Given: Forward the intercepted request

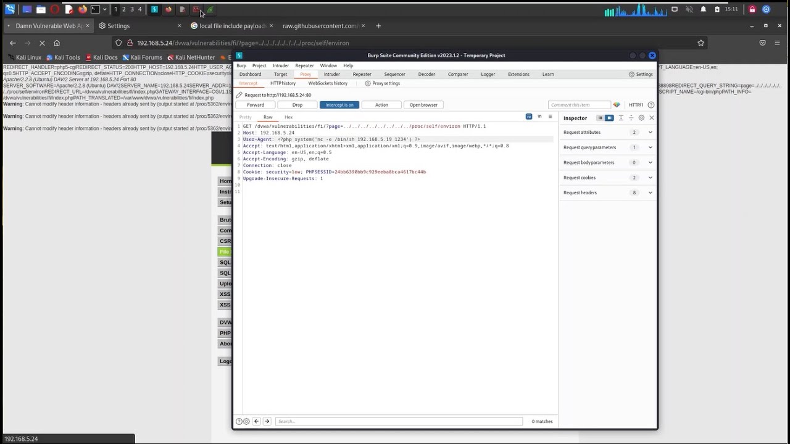Looking at the screenshot, I should pyautogui.click(x=256, y=105).
